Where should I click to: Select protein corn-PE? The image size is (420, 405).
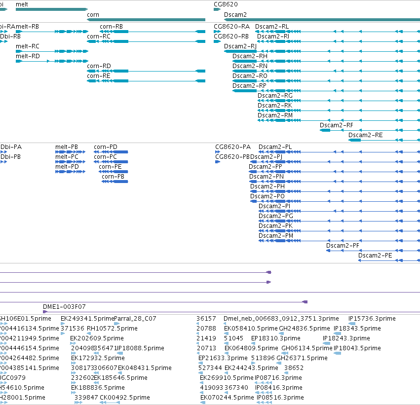pos(114,172)
